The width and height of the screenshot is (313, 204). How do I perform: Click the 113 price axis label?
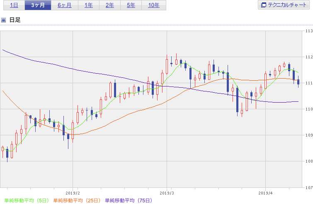pos(309,31)
